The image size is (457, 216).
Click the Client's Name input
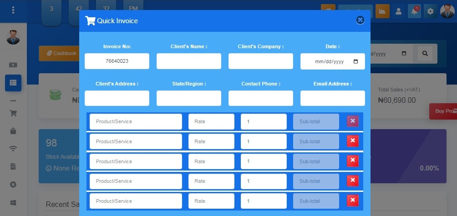(189, 61)
